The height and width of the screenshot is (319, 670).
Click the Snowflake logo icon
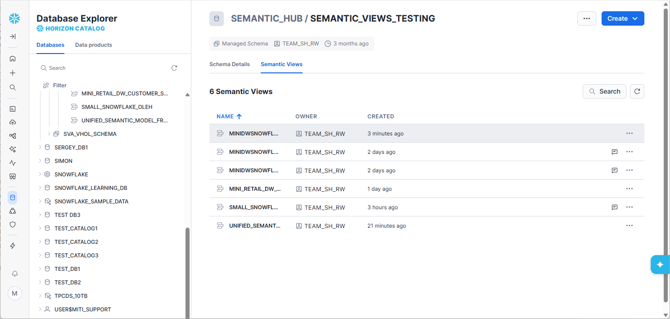click(x=14, y=18)
